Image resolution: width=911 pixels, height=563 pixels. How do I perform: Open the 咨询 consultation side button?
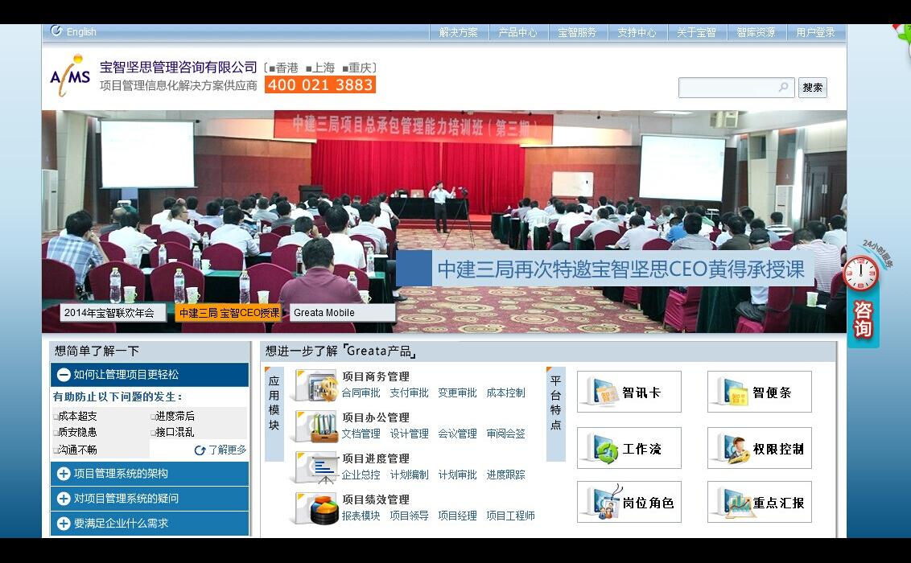point(863,319)
